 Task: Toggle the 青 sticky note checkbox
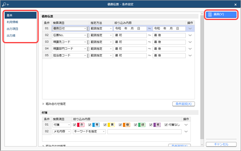(90, 124)
